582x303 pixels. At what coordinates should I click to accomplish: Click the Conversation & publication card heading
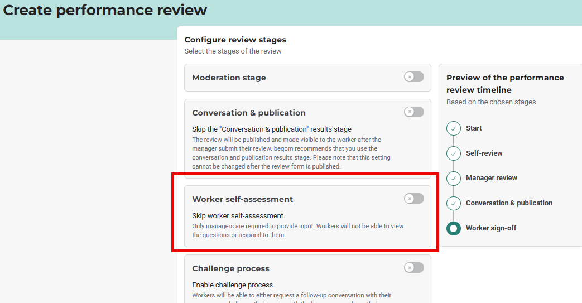tap(249, 113)
